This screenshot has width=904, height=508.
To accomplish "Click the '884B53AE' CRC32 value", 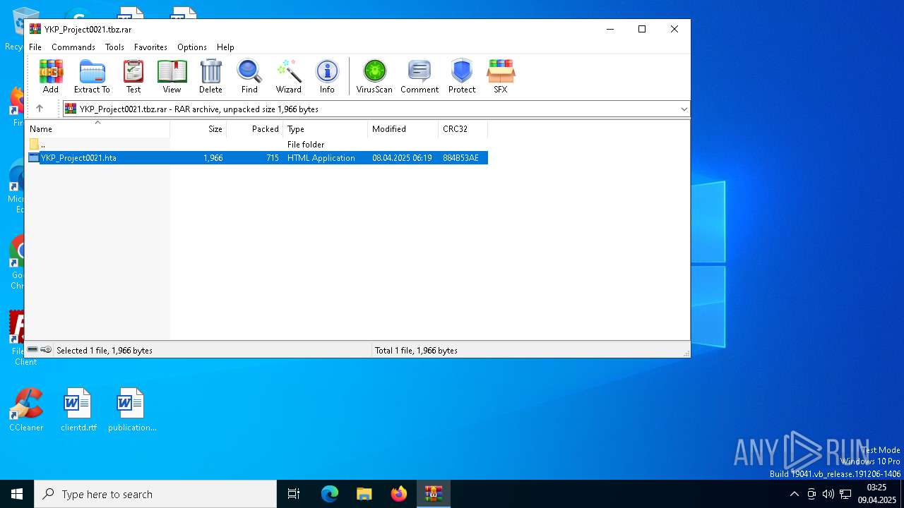I will [x=460, y=158].
